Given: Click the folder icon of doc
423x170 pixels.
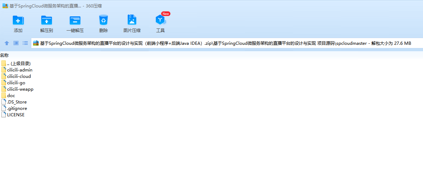Looking at the screenshot, I should [4, 96].
